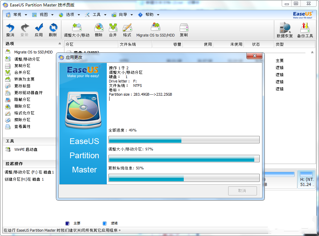This screenshot has width=319, height=236.
Task: Click the 主要 type cell in partition list
Action: (280, 61)
